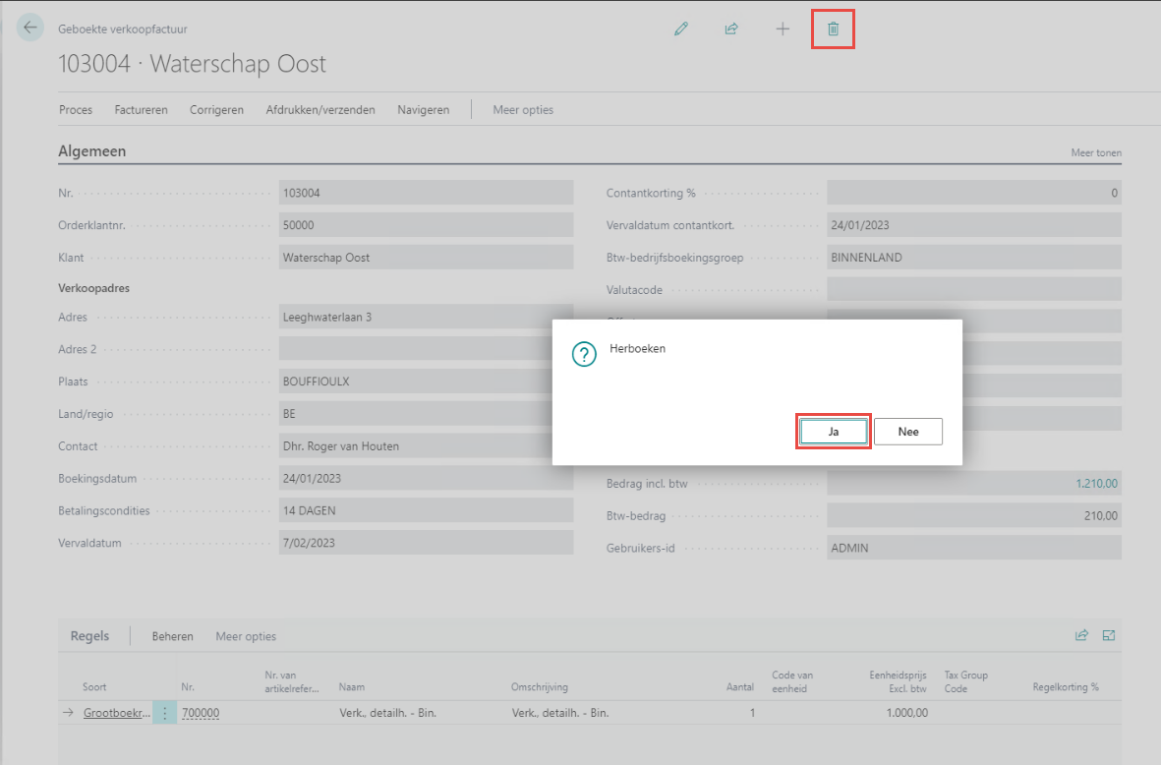Image resolution: width=1161 pixels, height=765 pixels.
Task: Collapse the Algemeen section header
Action: click(92, 151)
